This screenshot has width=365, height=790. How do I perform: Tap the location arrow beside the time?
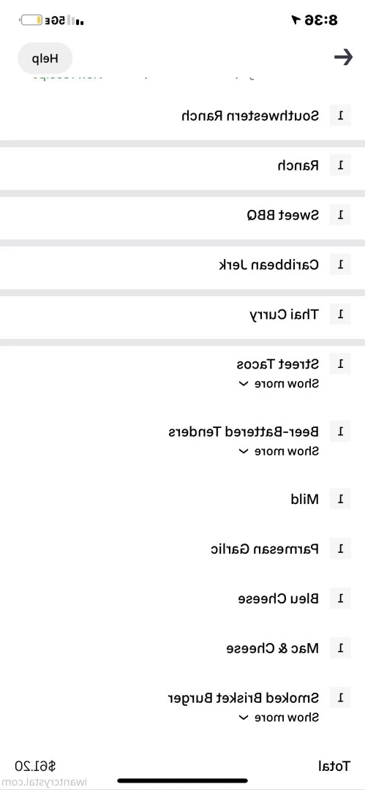[296, 20]
